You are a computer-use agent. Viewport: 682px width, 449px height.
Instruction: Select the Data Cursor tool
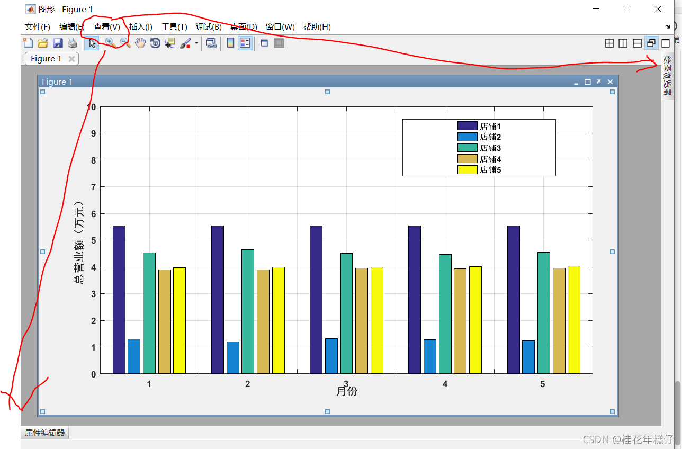pyautogui.click(x=170, y=43)
